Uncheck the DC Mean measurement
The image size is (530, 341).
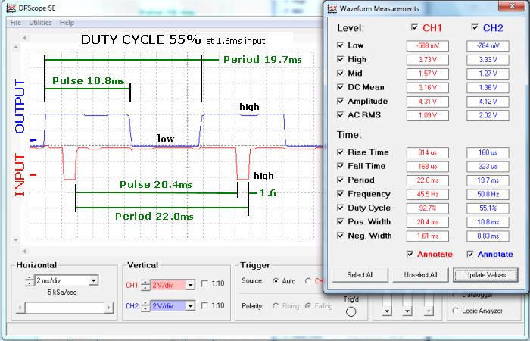point(341,87)
